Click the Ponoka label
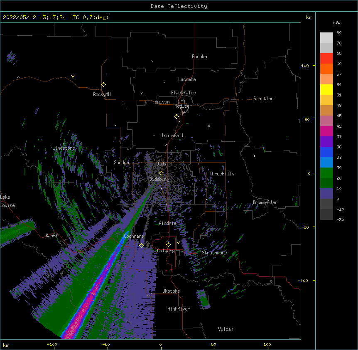The image size is (358, 350). click(x=199, y=57)
